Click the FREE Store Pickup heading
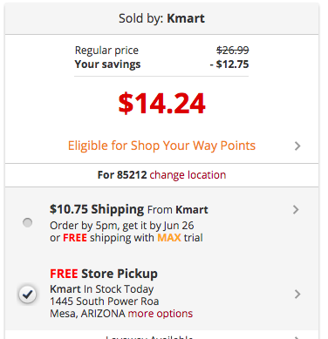328x339 pixels. coord(104,274)
